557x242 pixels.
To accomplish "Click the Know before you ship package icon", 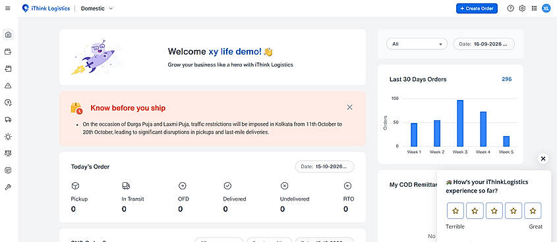I will [76, 108].
